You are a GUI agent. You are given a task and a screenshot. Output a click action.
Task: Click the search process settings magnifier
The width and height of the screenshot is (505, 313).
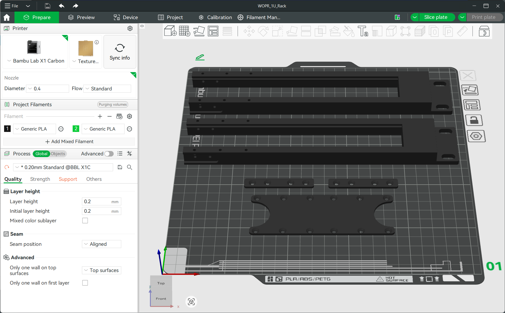tap(130, 167)
